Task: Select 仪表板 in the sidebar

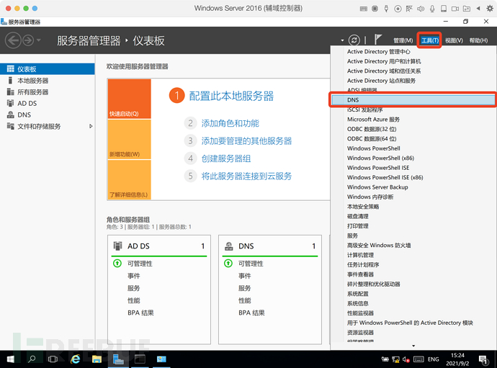Action: [x=48, y=69]
